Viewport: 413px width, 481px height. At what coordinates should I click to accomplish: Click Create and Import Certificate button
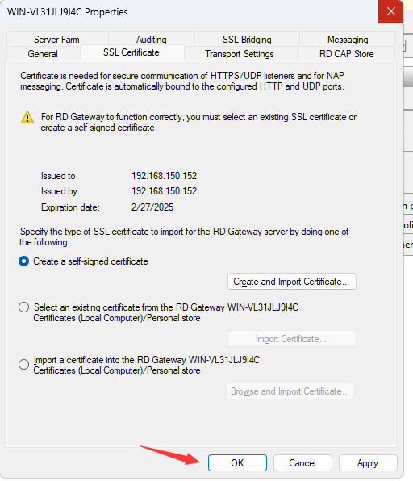tap(291, 282)
